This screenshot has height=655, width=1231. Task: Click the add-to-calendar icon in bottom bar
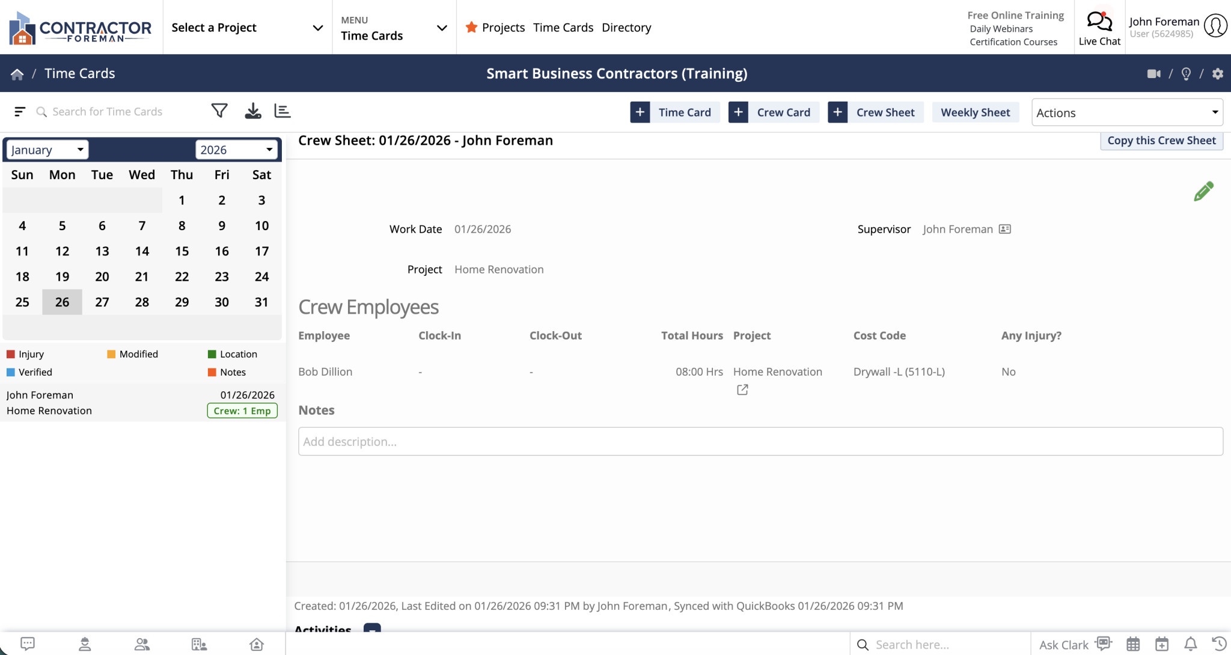(1162, 644)
